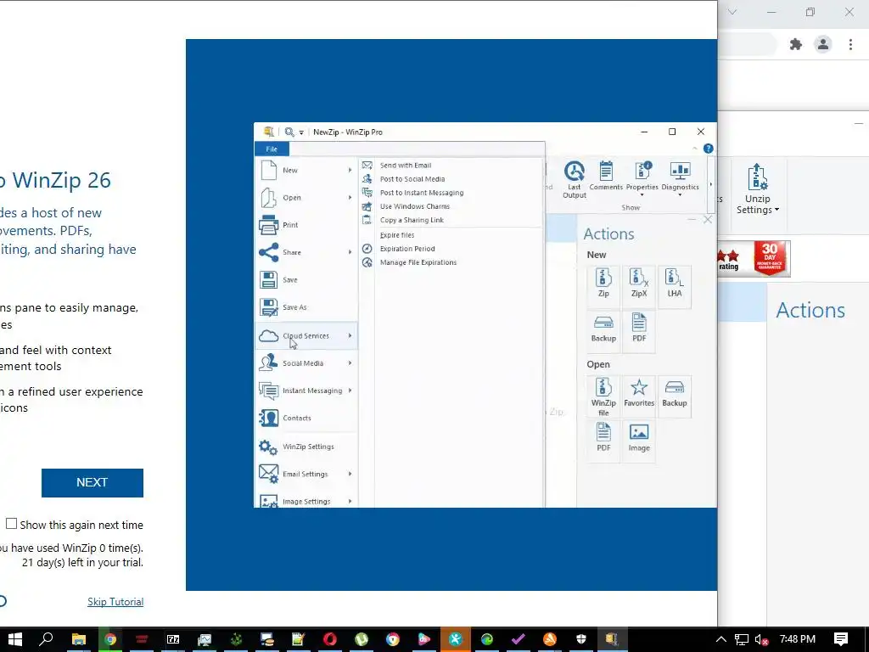Click the search magnifier in NewZip title bar
The height and width of the screenshot is (652, 869).
coord(289,132)
